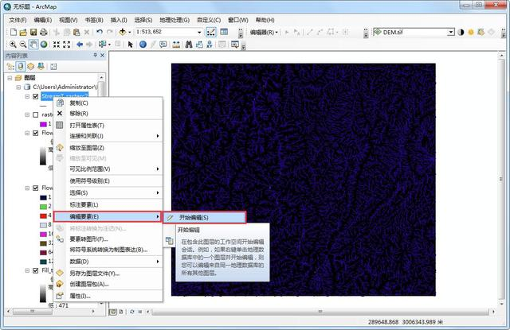The height and width of the screenshot is (330, 510).
Task: Toggle the second Flow layer checkbox
Action: coord(36,188)
